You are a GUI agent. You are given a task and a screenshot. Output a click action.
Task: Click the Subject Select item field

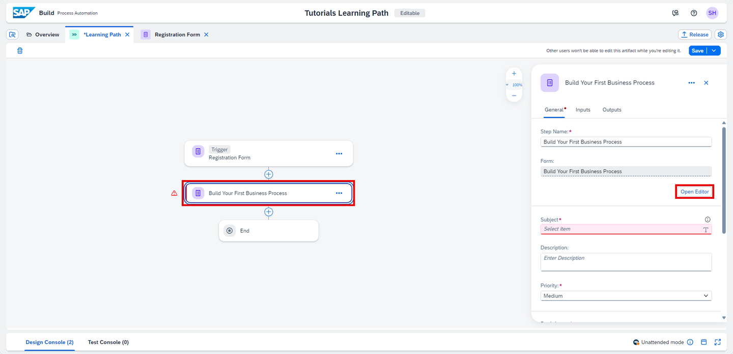[x=626, y=229]
